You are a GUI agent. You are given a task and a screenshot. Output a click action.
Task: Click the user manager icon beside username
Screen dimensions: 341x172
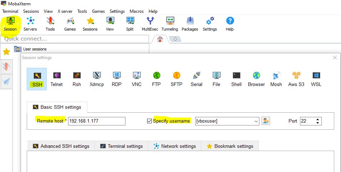pyautogui.click(x=265, y=121)
